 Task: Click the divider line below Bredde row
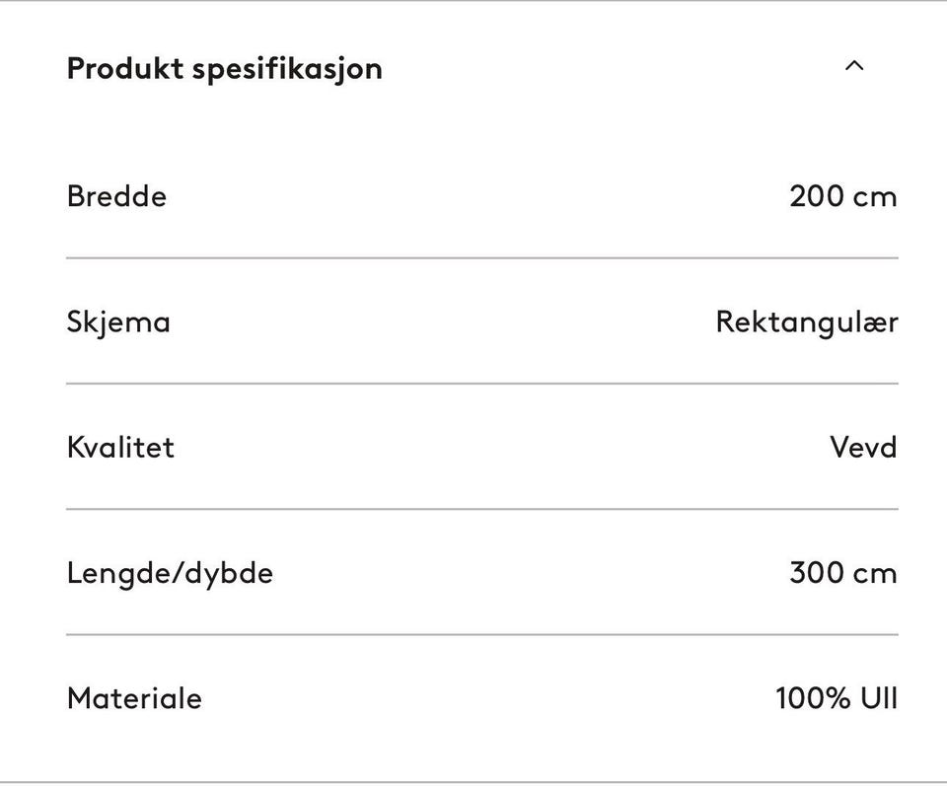(x=481, y=257)
